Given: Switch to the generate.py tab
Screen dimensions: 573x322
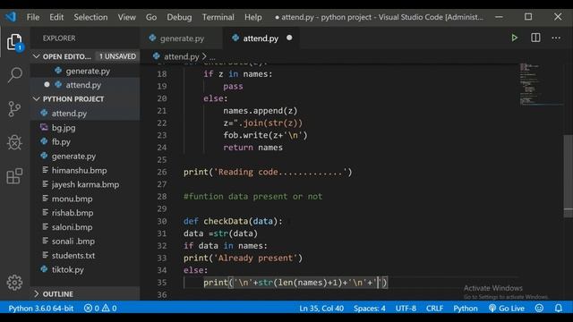Looking at the screenshot, I should [x=181, y=38].
